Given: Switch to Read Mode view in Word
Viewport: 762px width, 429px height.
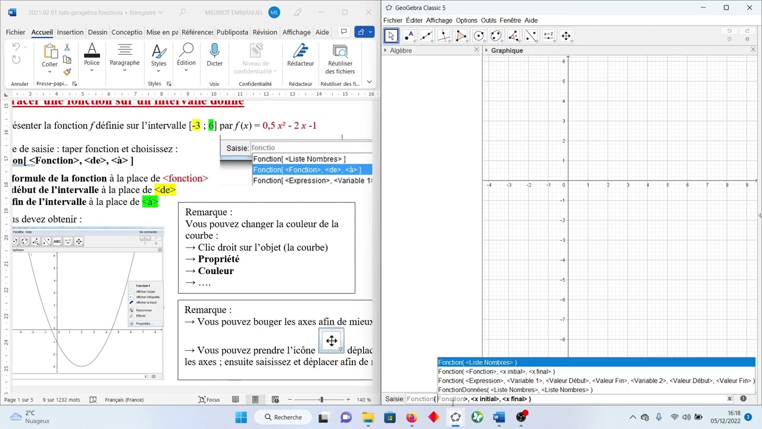Looking at the screenshot, I should tap(236, 400).
